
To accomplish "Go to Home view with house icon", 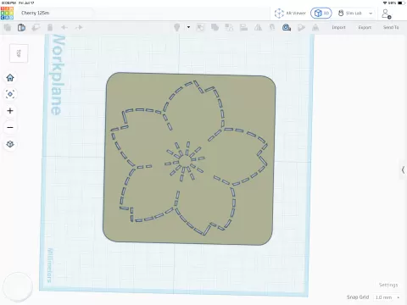I will click(10, 78).
